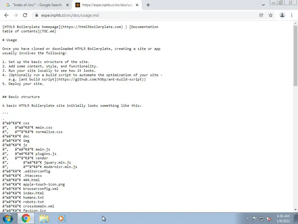Click the 'jquery.min.js' line
Viewport: 298px width, 224px height.
coord(36,162)
